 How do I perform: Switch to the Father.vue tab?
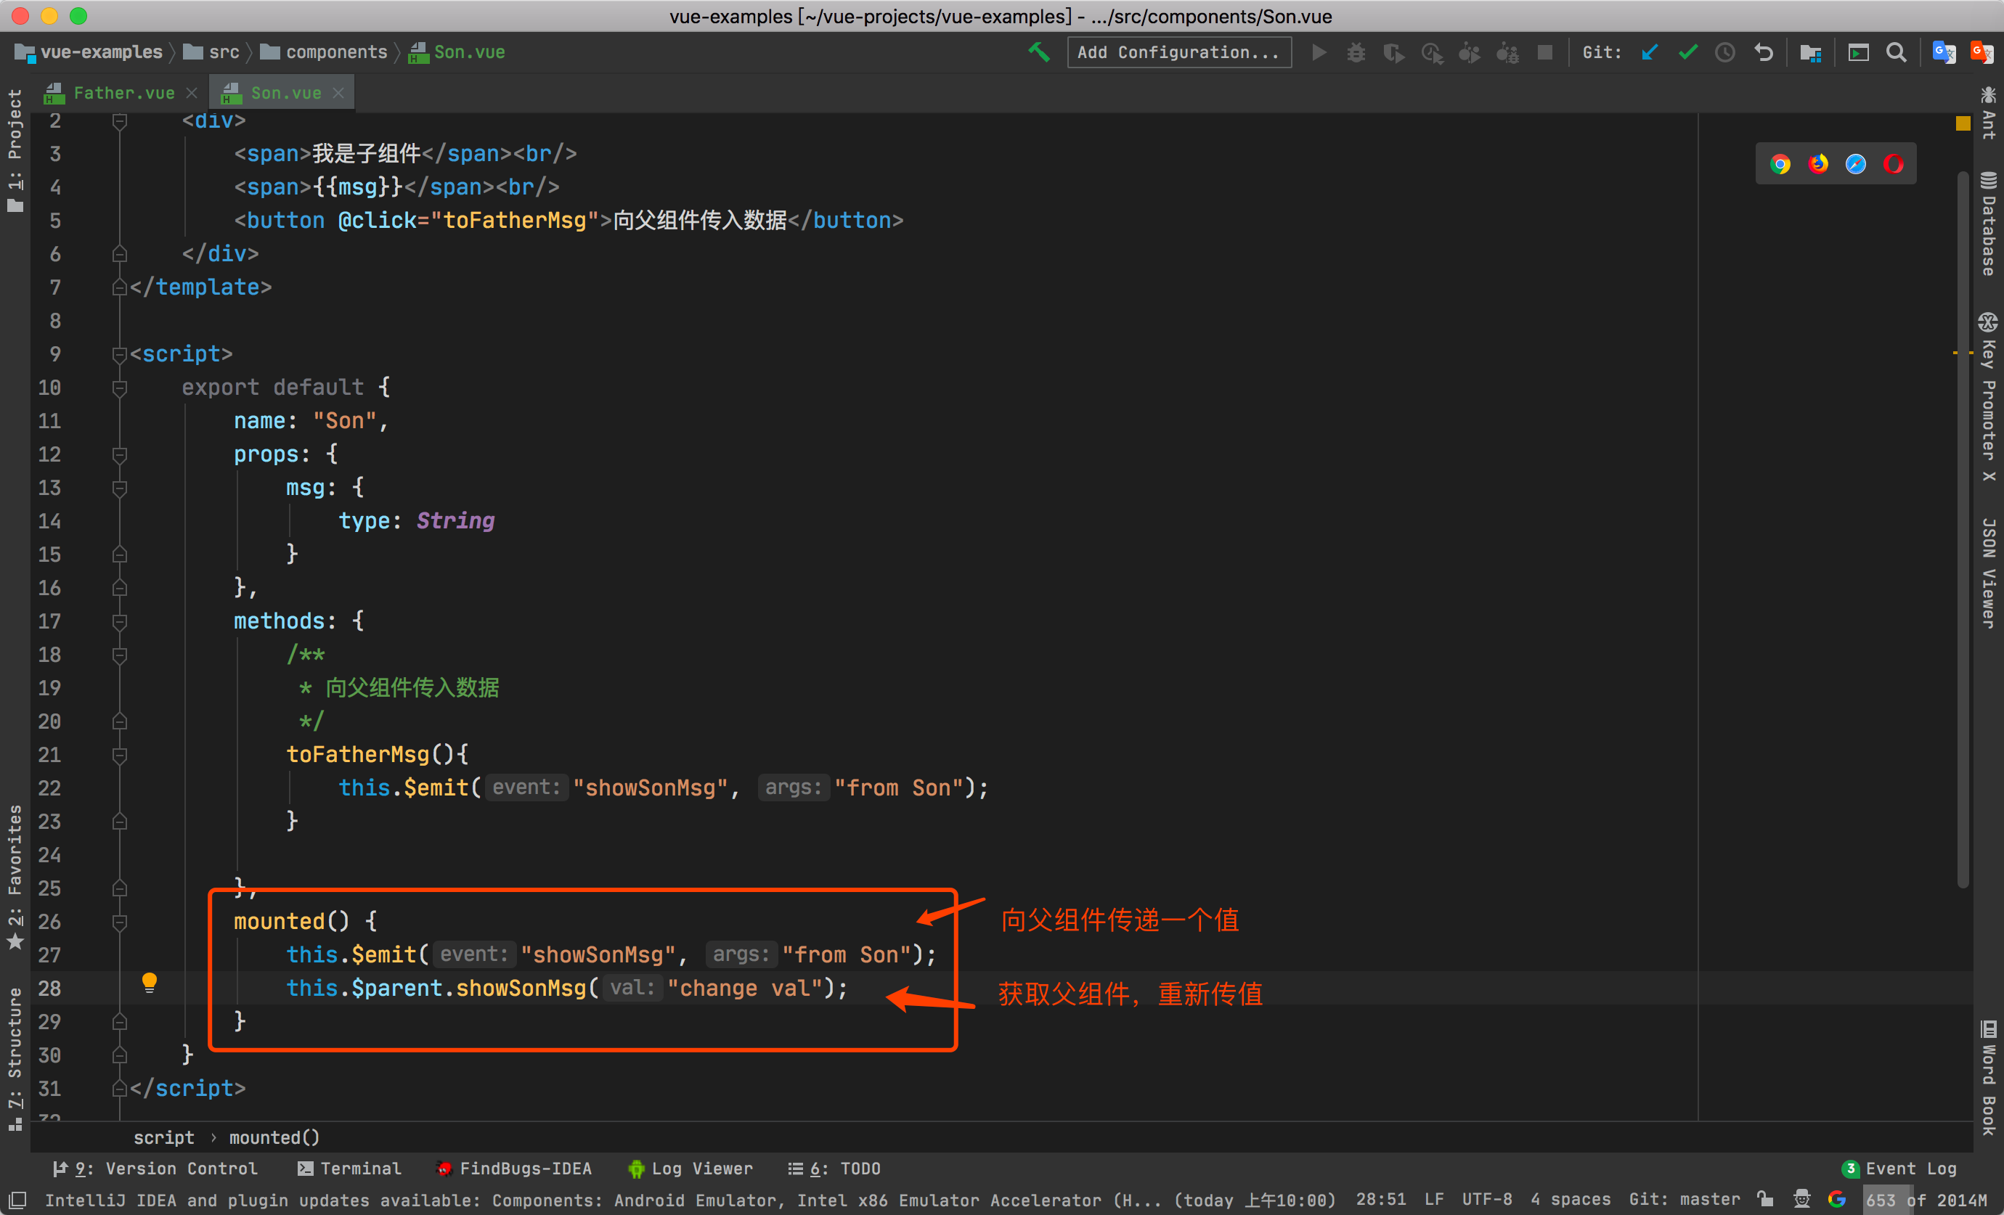pyautogui.click(x=121, y=94)
